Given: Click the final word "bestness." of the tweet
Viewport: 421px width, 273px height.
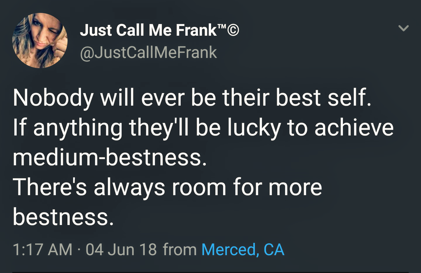Looking at the screenshot, I should [x=63, y=217].
